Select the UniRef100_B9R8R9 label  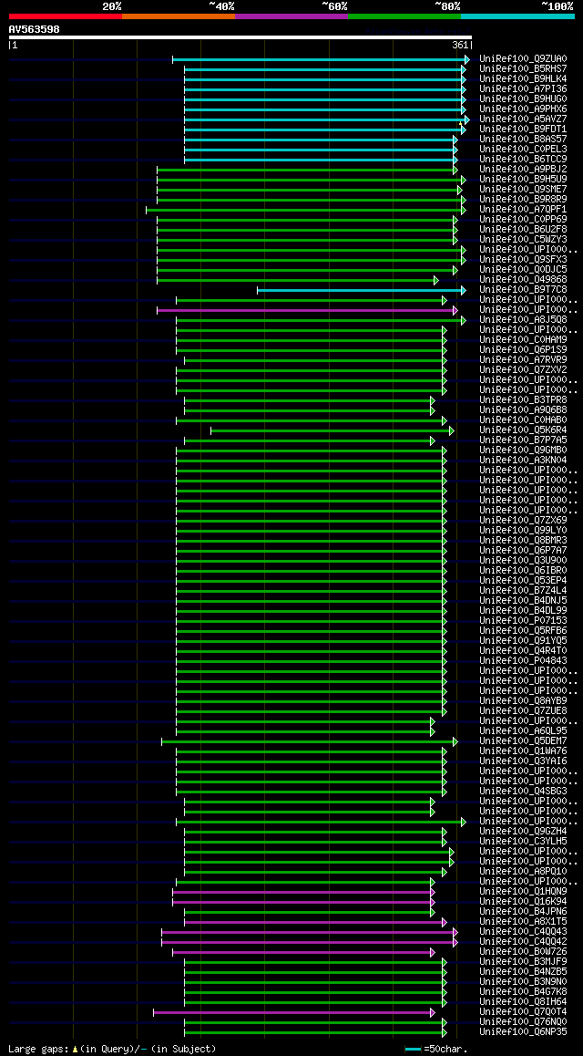point(523,200)
